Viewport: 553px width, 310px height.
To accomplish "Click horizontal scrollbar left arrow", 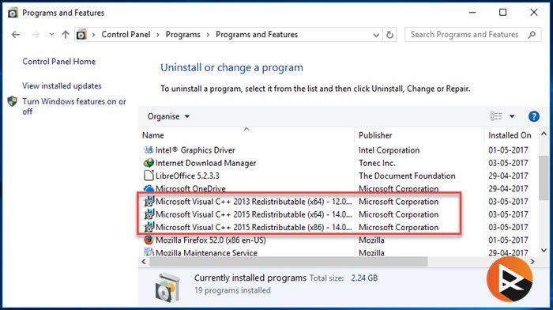I will pyautogui.click(x=144, y=262).
